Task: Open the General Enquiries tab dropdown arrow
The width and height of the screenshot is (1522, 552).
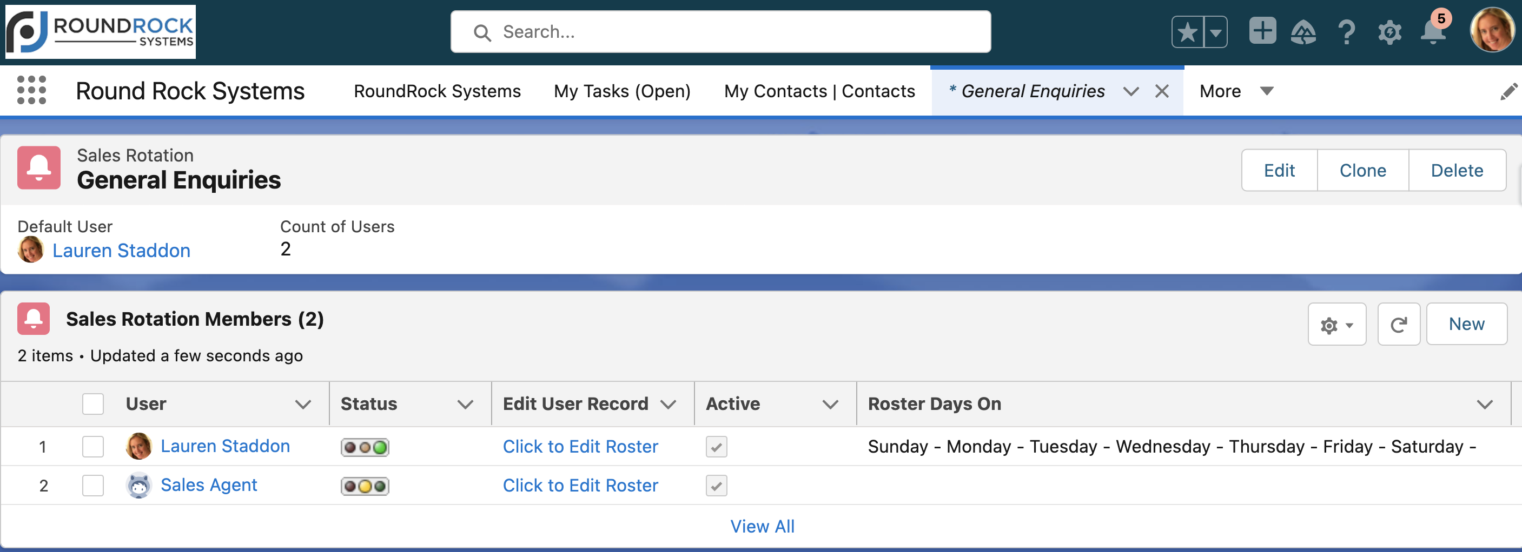Action: 1131,91
